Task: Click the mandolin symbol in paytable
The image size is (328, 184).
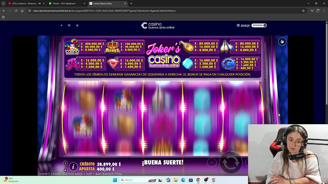Action: 186,47
